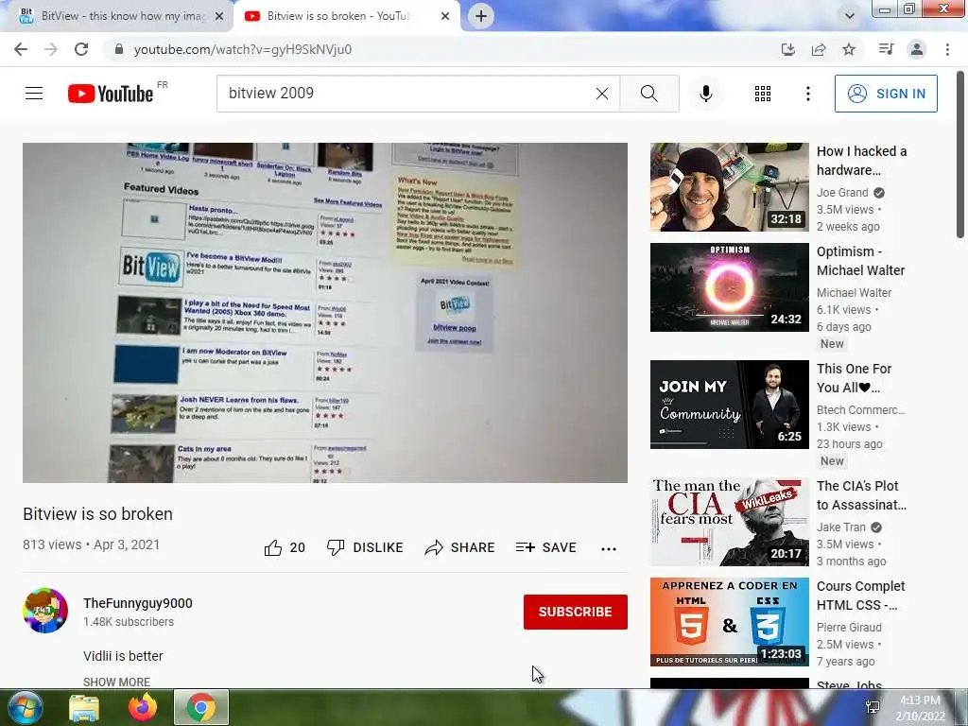Start voice search with the microphone
The height and width of the screenshot is (726, 968).
(x=706, y=94)
